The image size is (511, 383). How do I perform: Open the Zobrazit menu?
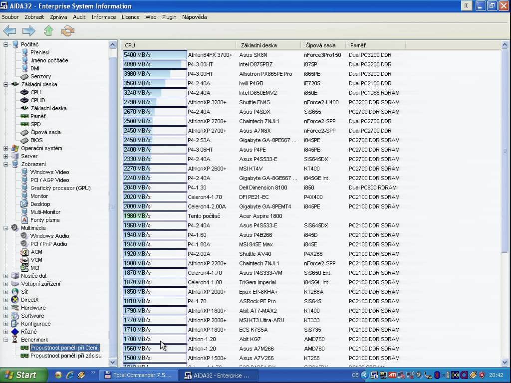34,17
